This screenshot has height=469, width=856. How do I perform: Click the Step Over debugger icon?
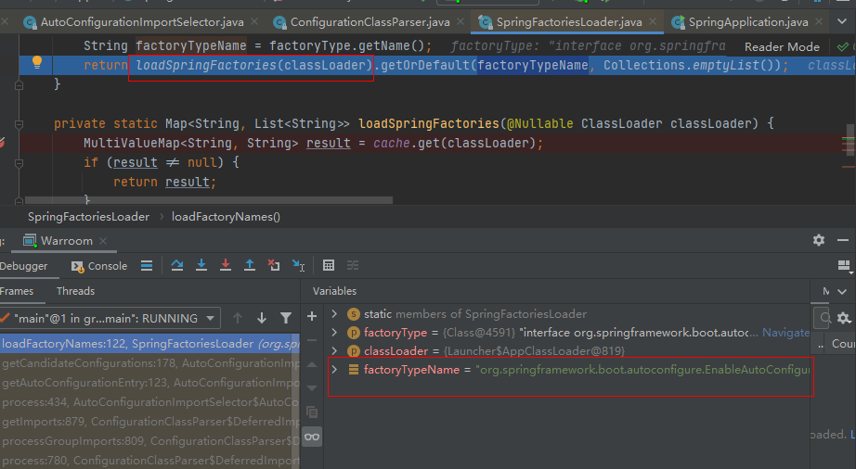[x=177, y=265]
